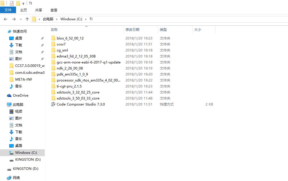
Task: Switch to the 查看 ribbon tab
Action: pyautogui.click(x=54, y=10)
